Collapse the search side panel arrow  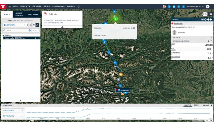click(21, 101)
